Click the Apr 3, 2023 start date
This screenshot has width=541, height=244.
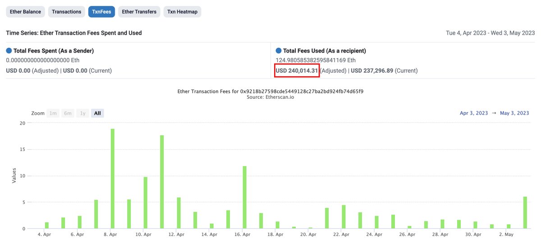[474, 113]
